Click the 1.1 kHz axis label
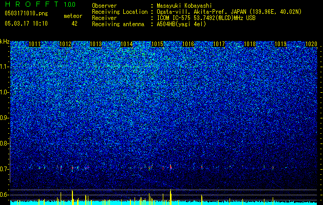The width and height of the screenshot is (323, 205). (4, 67)
